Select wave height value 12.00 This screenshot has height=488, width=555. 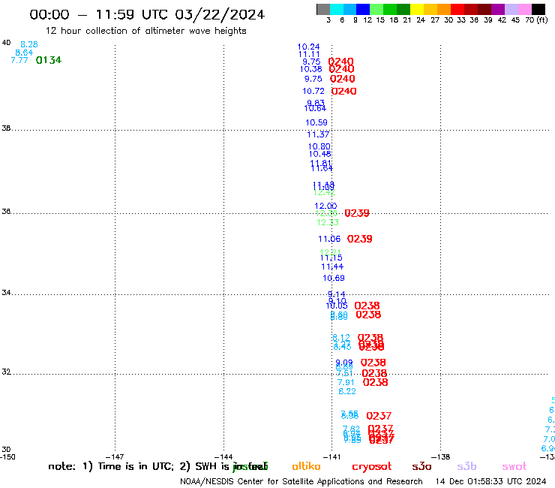[325, 206]
